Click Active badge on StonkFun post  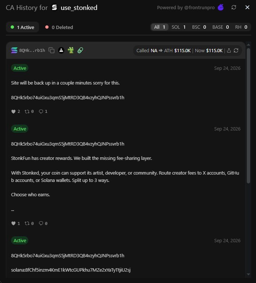pyautogui.click(x=20, y=129)
